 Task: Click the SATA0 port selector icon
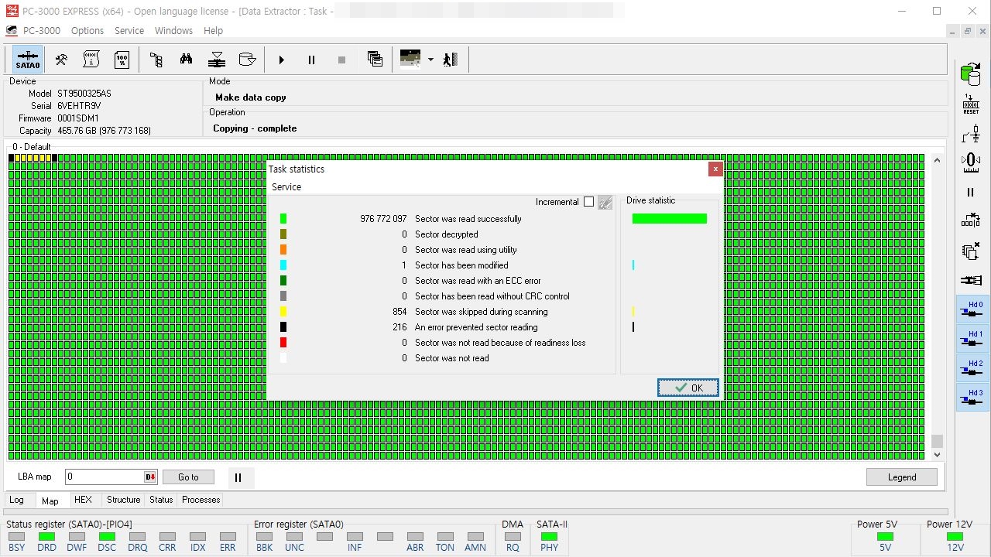tap(28, 60)
